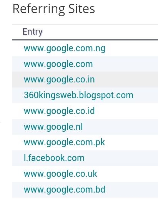This screenshot has width=158, height=203.
Task: Click the Referring Sites heading
Action: (54, 9)
